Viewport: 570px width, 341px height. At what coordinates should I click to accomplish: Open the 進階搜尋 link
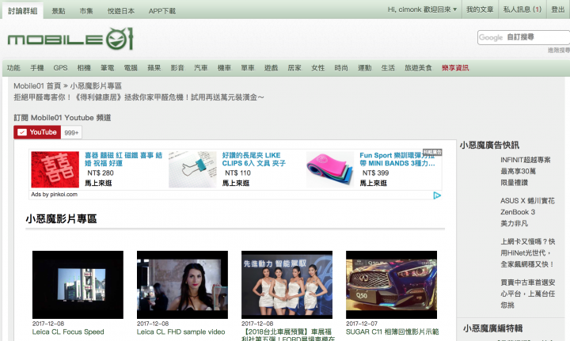559,50
